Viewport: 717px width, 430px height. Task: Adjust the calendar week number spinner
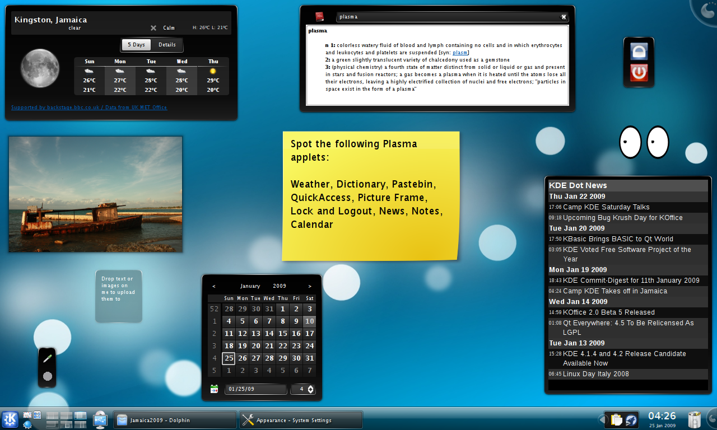tap(310, 389)
